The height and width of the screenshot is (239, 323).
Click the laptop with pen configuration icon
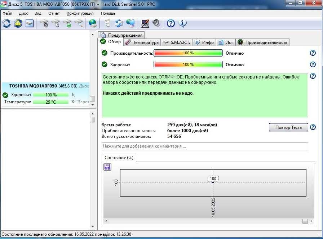coord(145,23)
